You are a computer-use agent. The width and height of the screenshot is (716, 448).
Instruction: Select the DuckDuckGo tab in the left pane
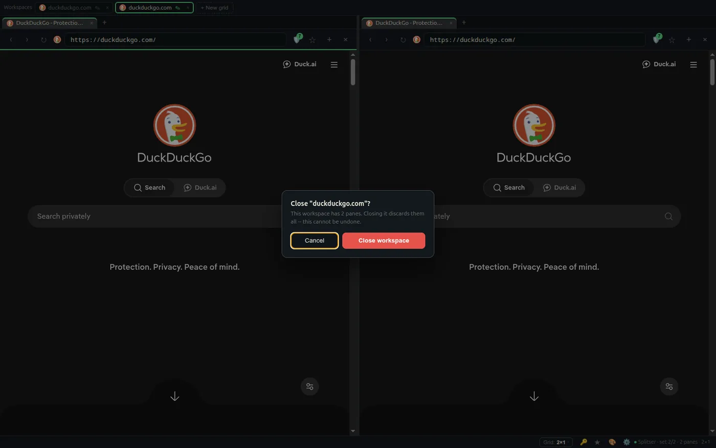pos(50,23)
